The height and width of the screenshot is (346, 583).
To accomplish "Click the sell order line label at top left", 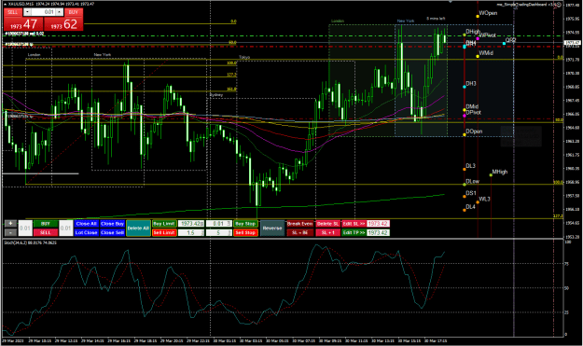I will (x=24, y=34).
